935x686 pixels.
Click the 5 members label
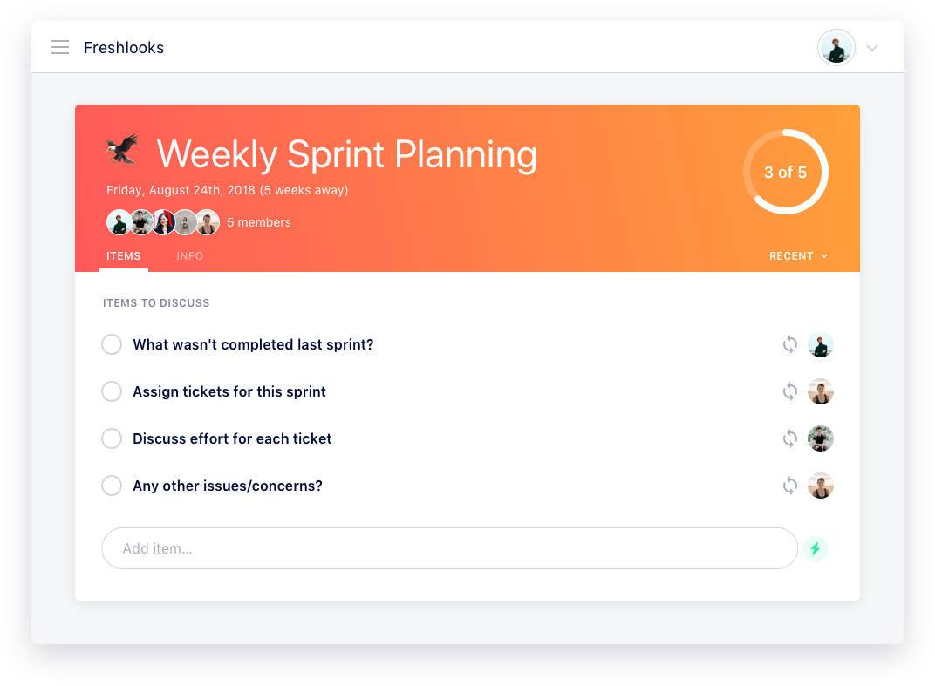coord(259,222)
